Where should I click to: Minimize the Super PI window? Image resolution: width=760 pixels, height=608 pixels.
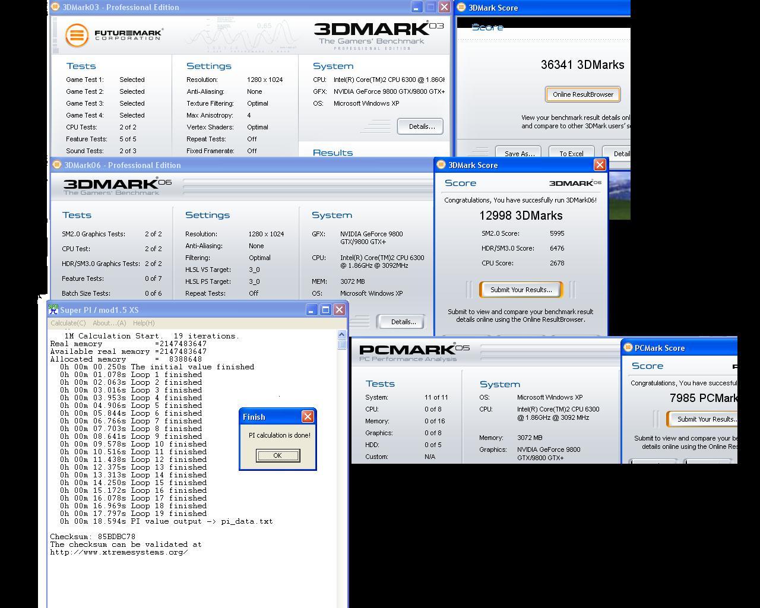312,310
